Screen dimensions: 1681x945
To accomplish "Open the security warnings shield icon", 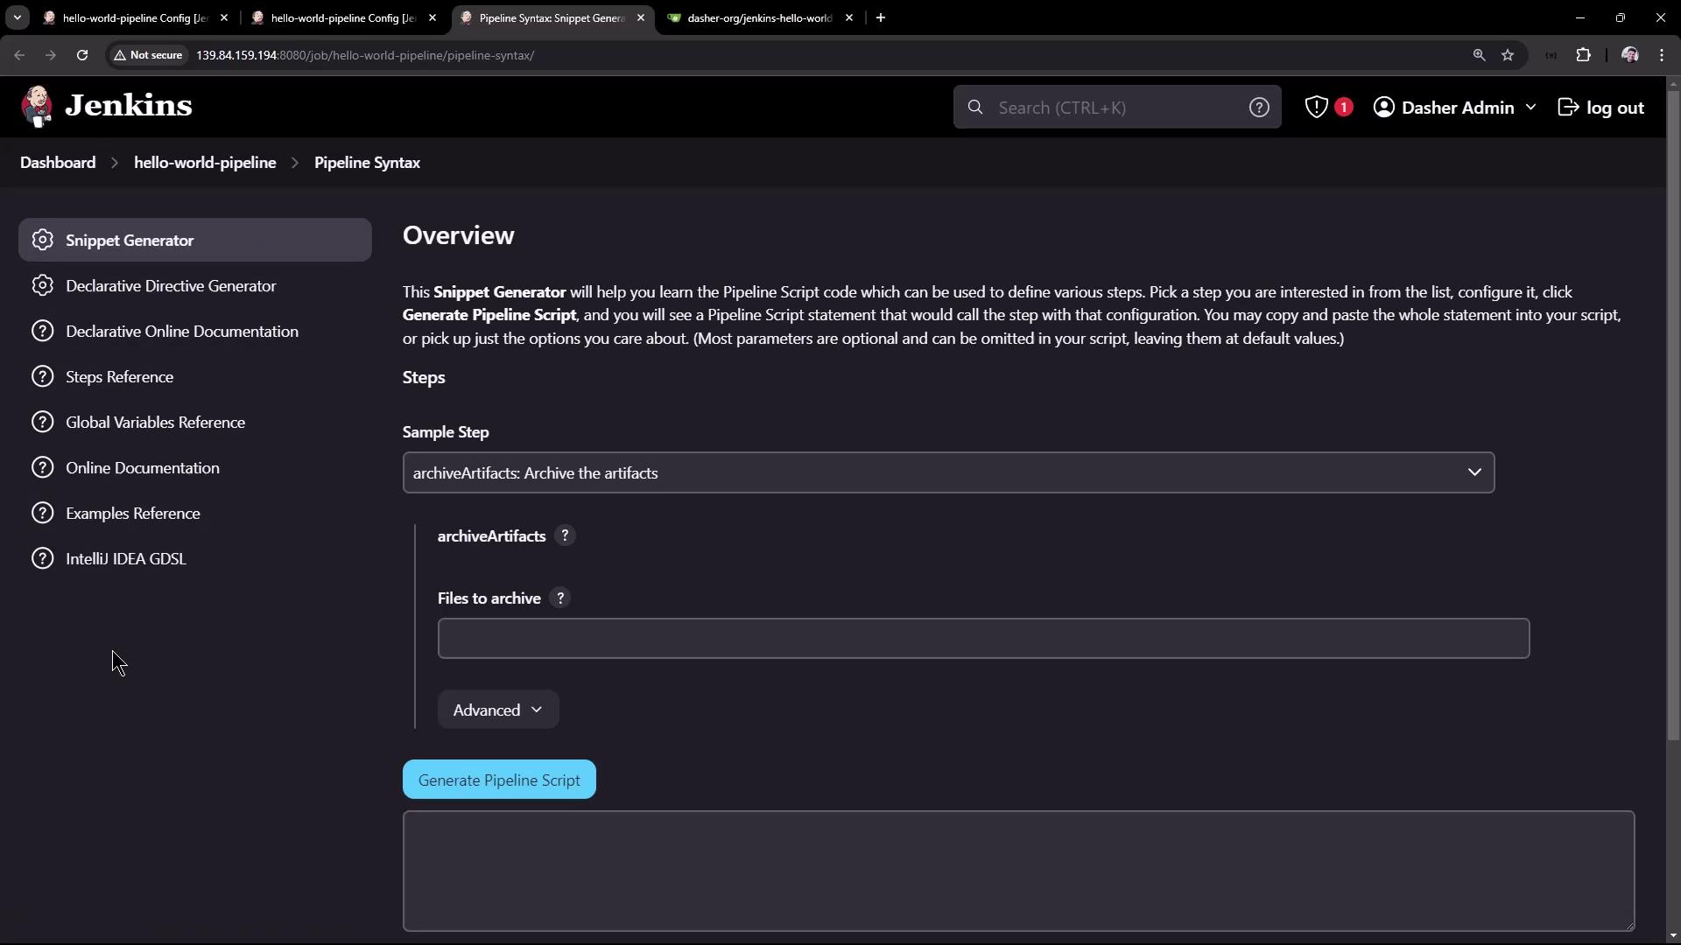I will tap(1316, 108).
